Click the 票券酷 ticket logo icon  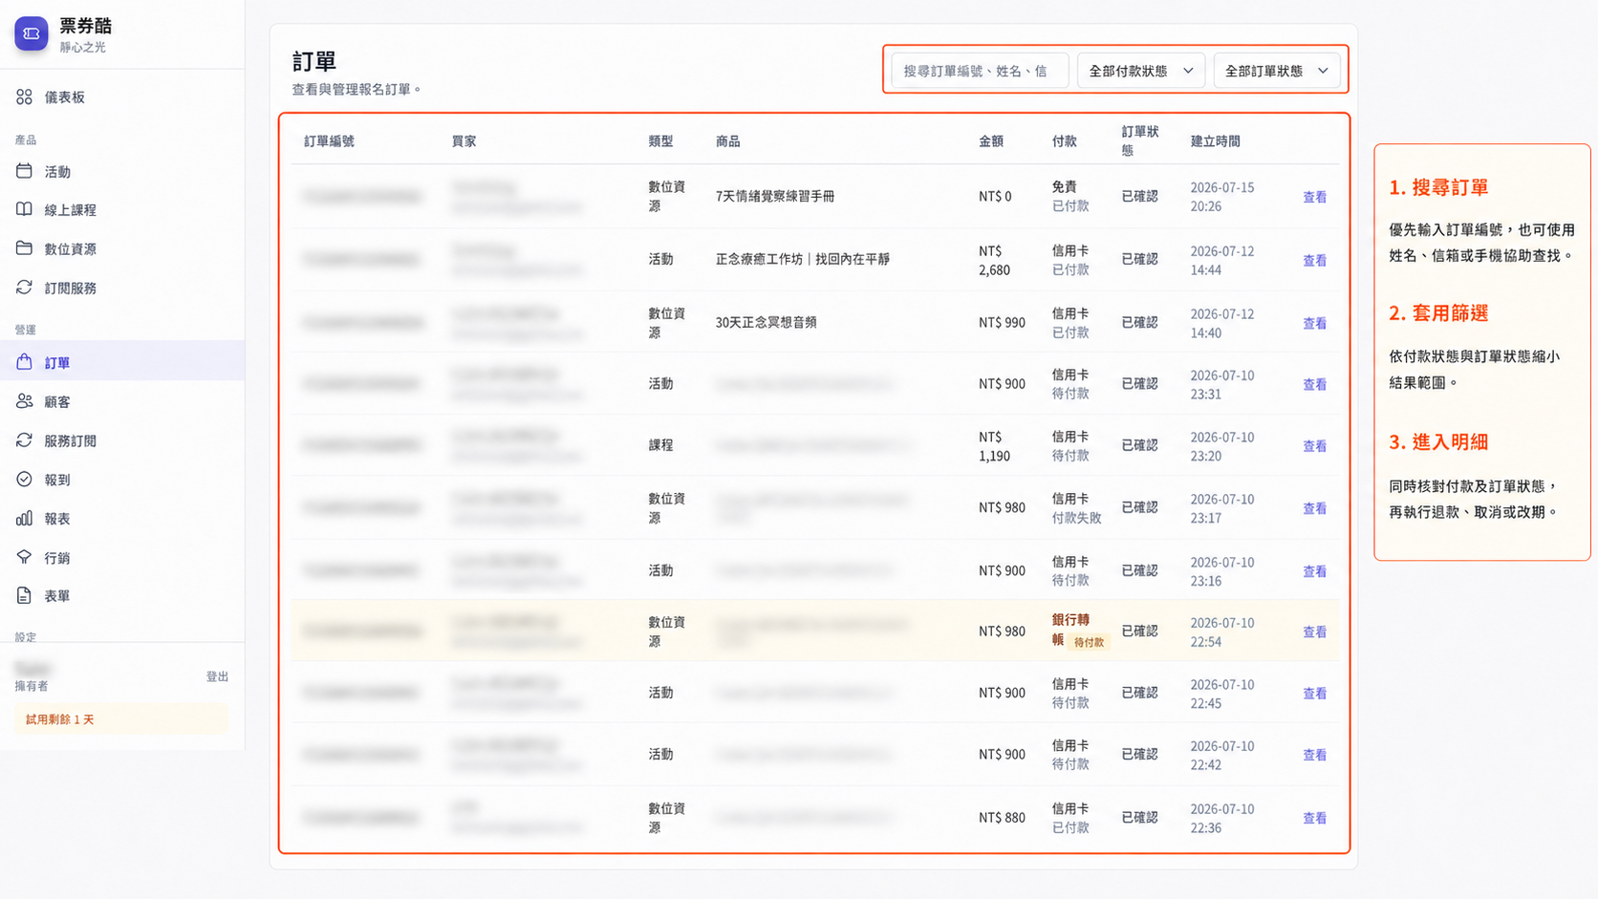32,33
